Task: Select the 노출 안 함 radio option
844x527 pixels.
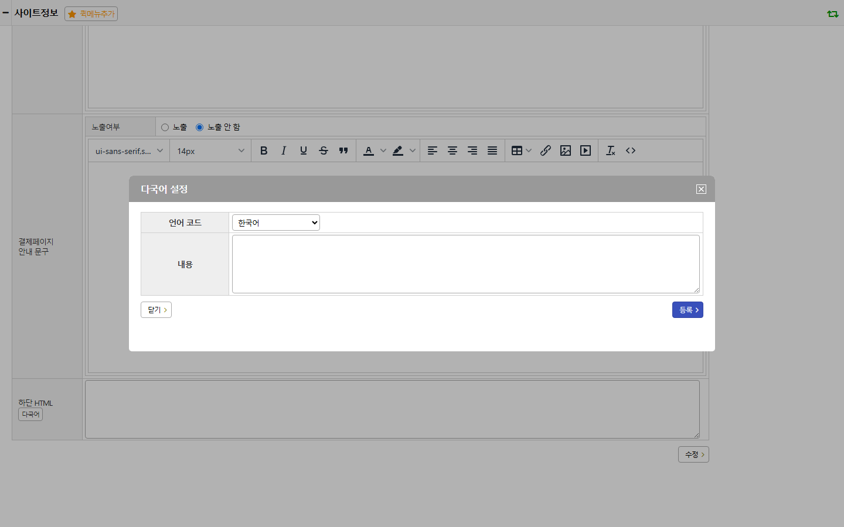Action: 199,127
